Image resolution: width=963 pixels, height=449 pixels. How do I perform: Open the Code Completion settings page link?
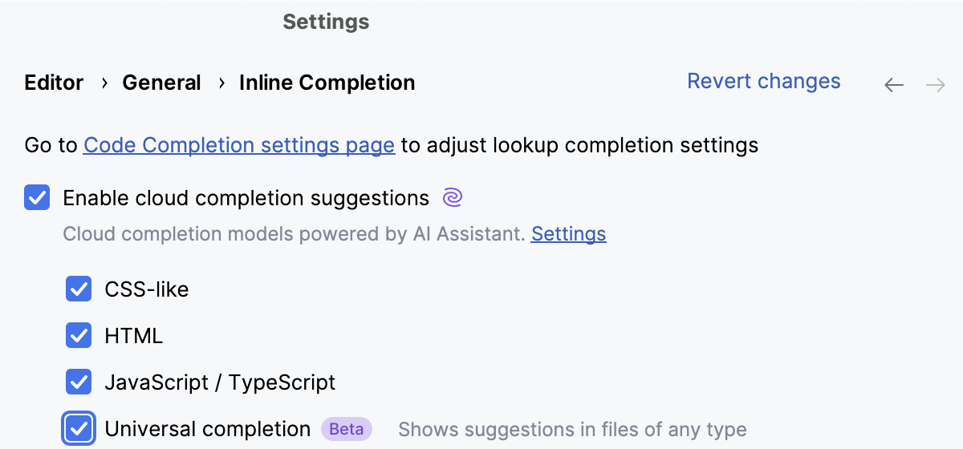click(239, 145)
